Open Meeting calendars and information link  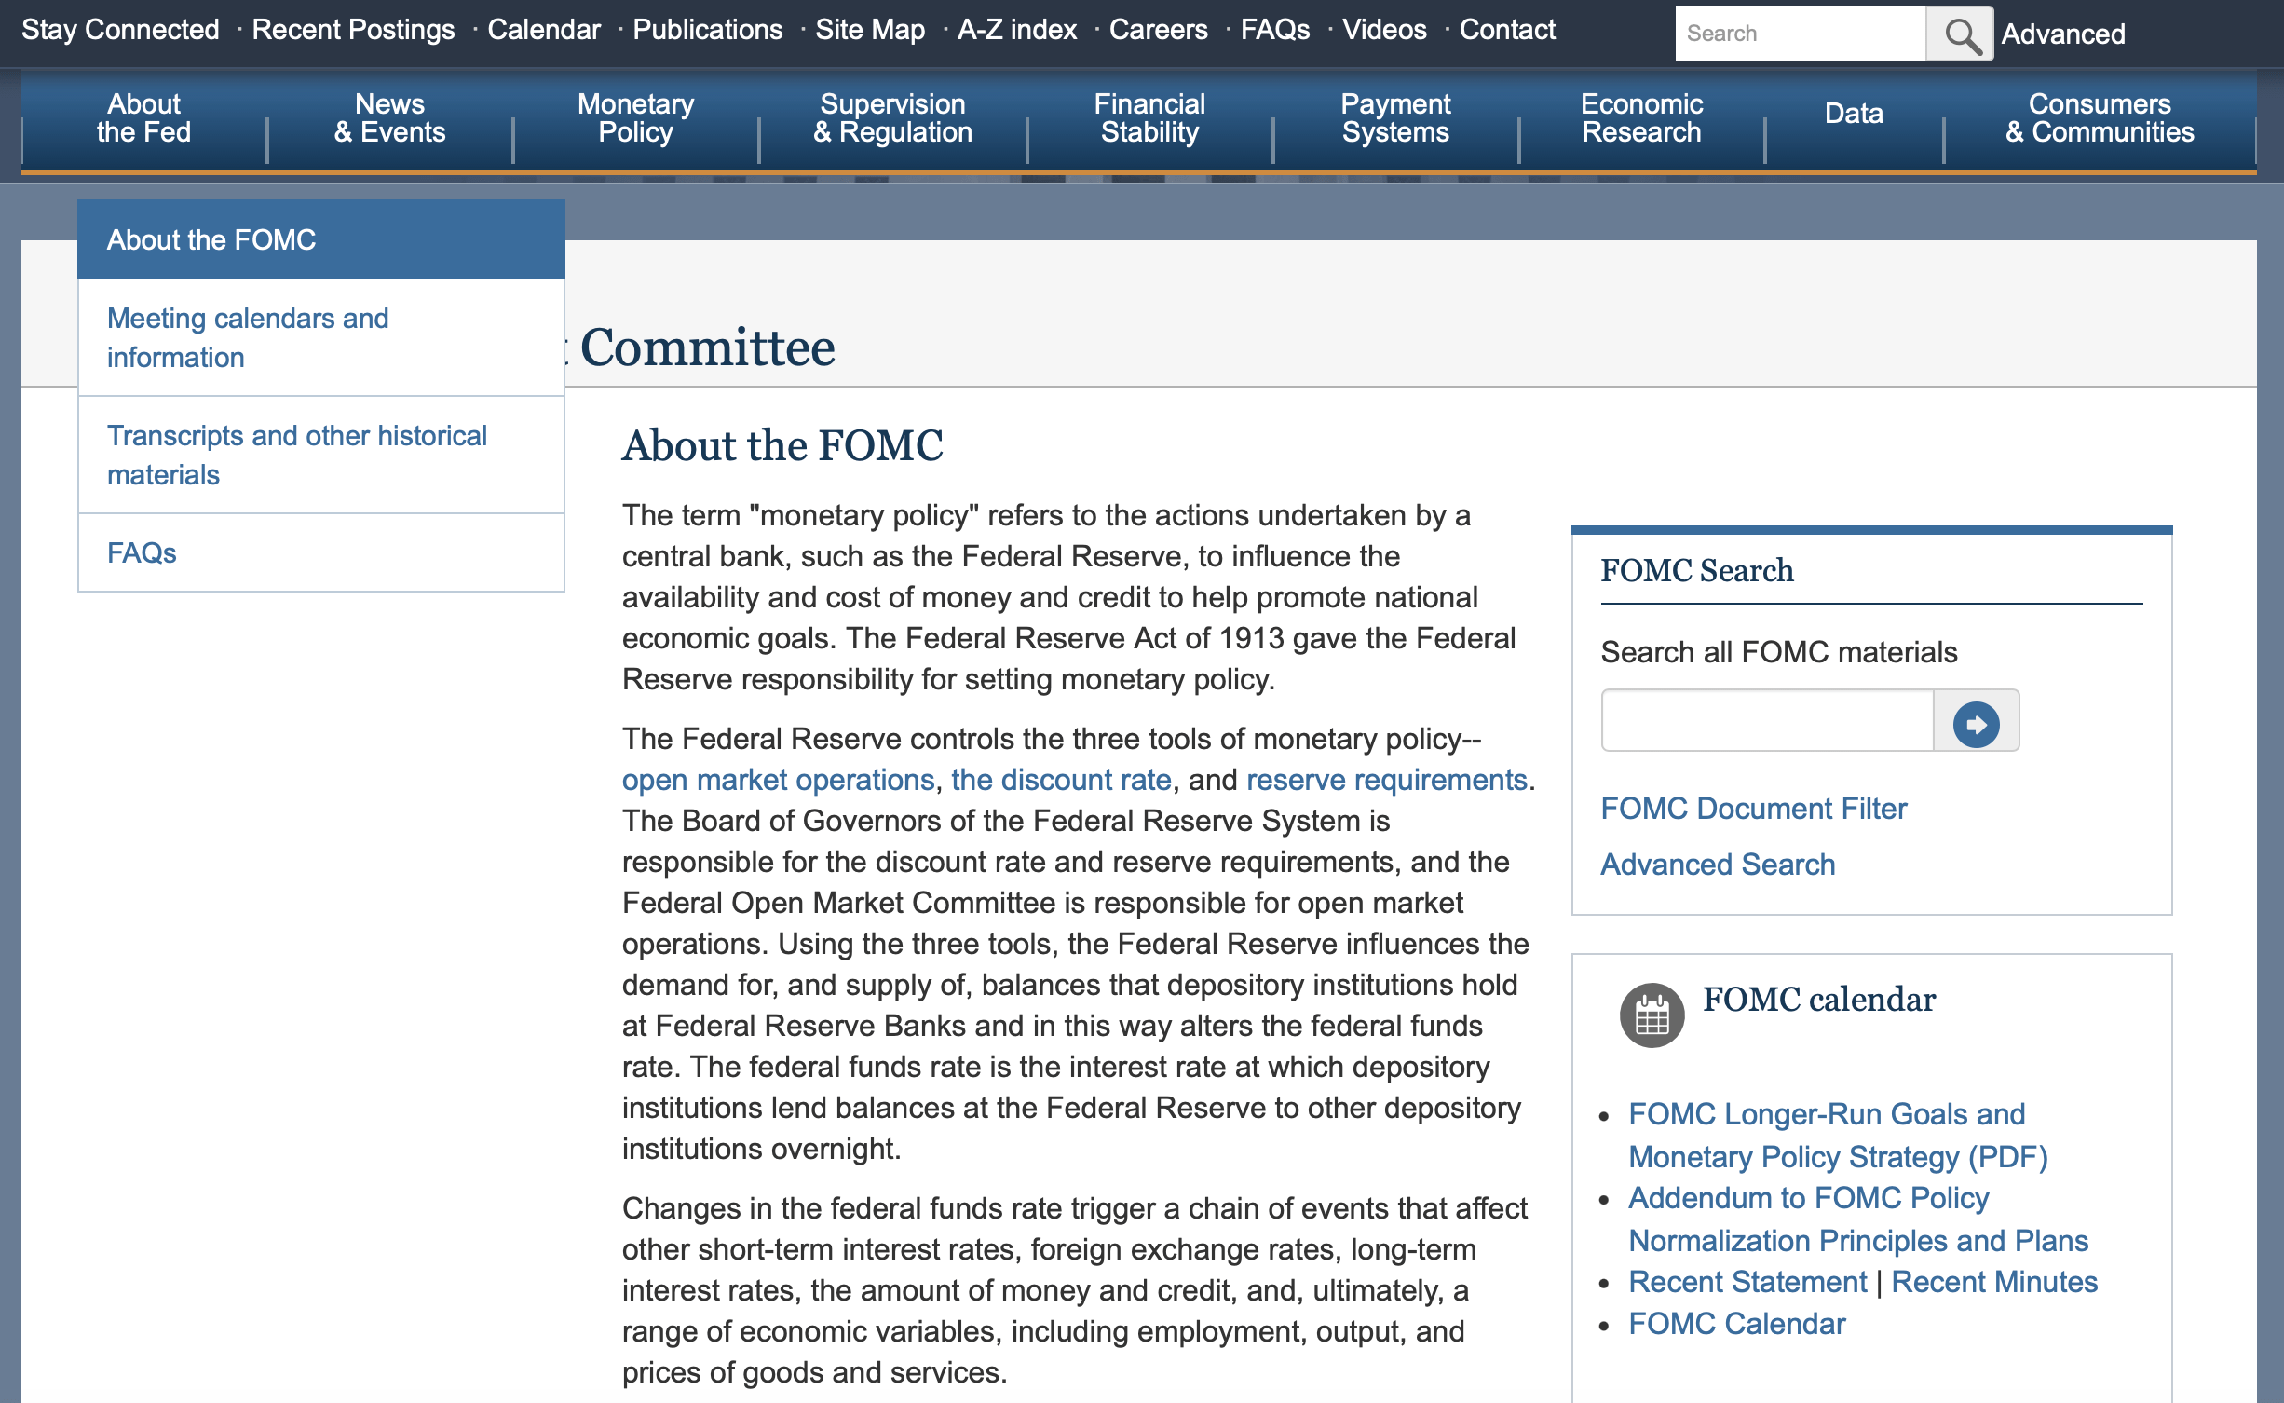(248, 337)
